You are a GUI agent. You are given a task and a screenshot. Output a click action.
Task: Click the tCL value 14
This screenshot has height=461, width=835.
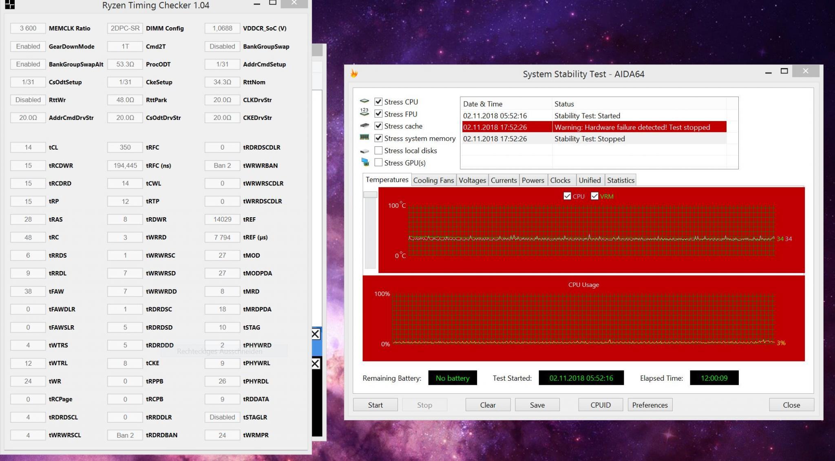[x=28, y=147]
